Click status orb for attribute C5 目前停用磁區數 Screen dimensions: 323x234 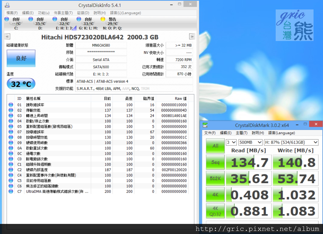tap(11, 181)
